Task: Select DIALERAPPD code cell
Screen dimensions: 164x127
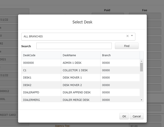Action: coord(41,92)
